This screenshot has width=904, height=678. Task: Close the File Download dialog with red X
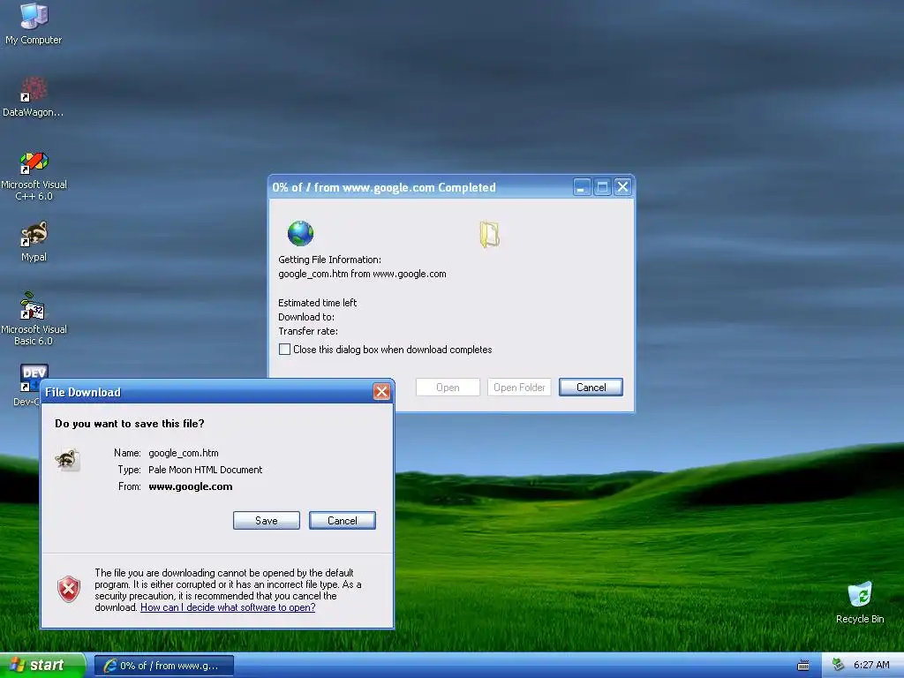click(381, 392)
